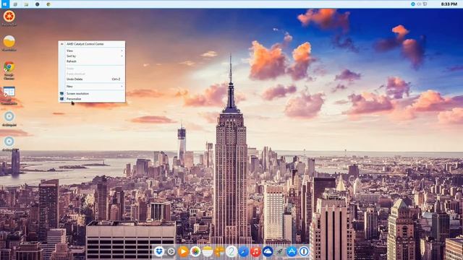Open the Photos pinwheel icon in dock
The image size is (463, 260).
point(195,251)
